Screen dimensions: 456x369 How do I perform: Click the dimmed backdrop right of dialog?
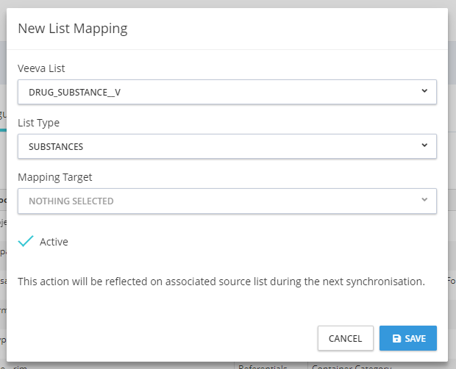[452, 184]
